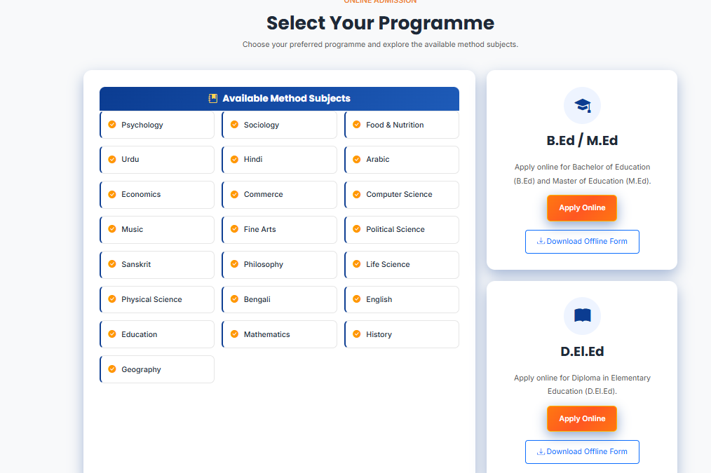Select the Food & Nutrition subject tile
This screenshot has height=473, width=711.
click(x=402, y=125)
